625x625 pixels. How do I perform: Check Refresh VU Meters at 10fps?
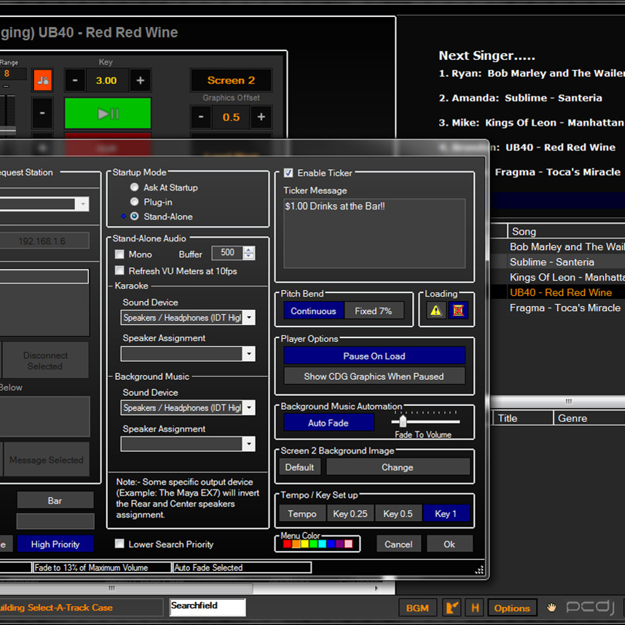(x=120, y=270)
